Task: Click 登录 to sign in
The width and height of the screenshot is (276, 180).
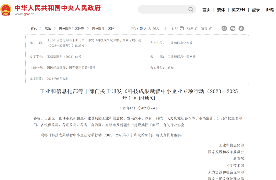Action: coord(256,10)
